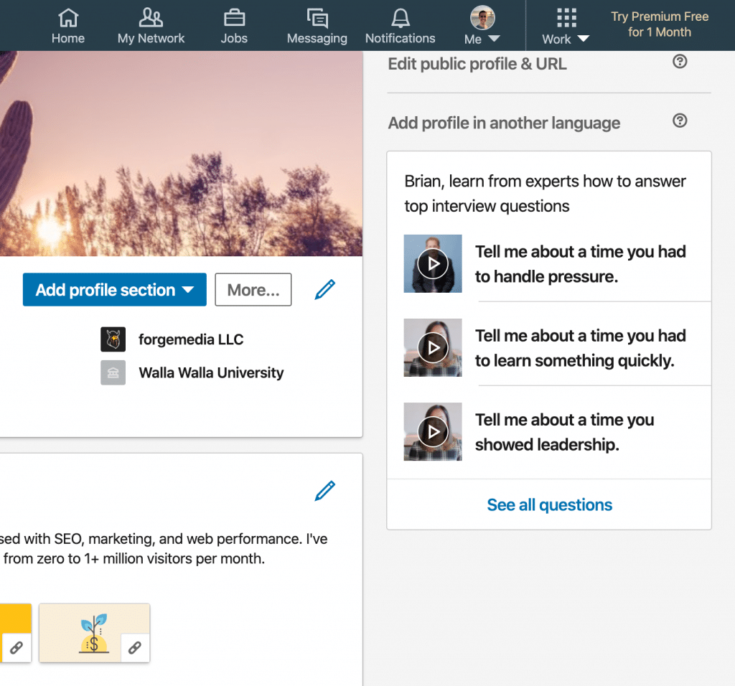The width and height of the screenshot is (735, 686).
Task: Open My Network page
Action: point(151,27)
